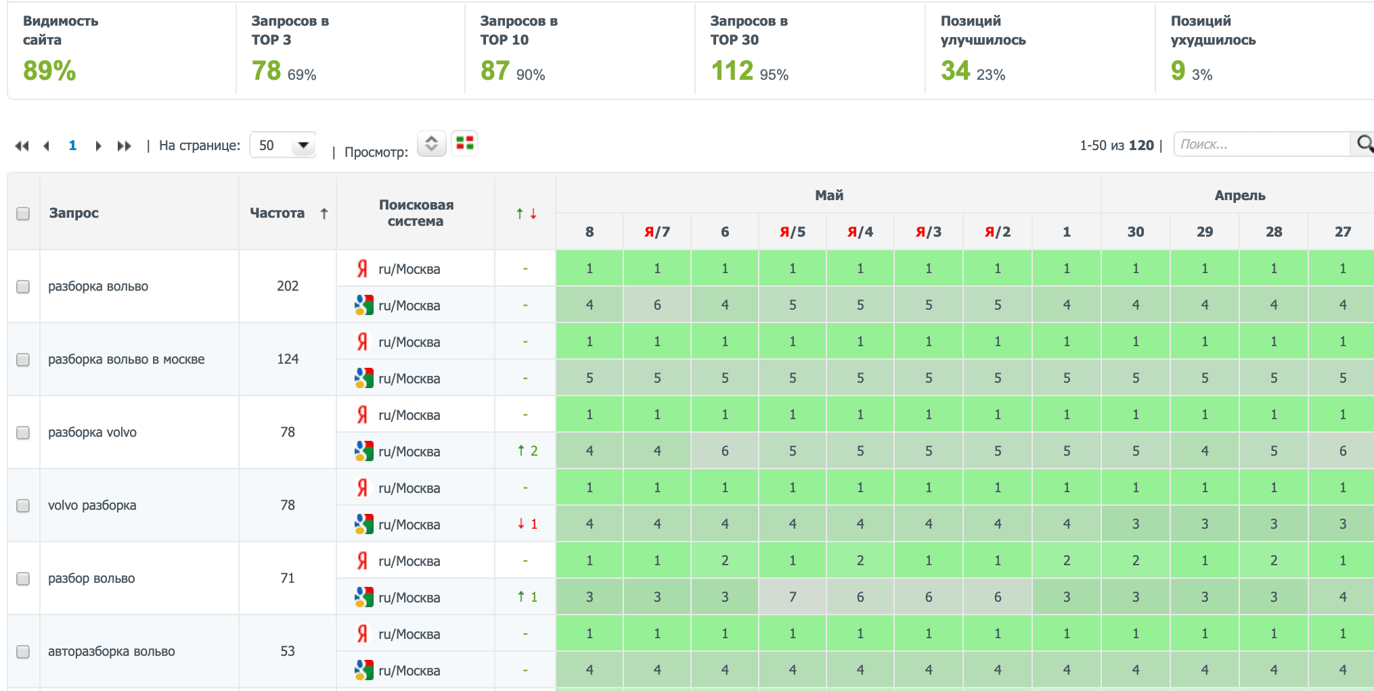Select checkbox for 'volvo разборка' query
1374x691 pixels.
[x=23, y=506]
